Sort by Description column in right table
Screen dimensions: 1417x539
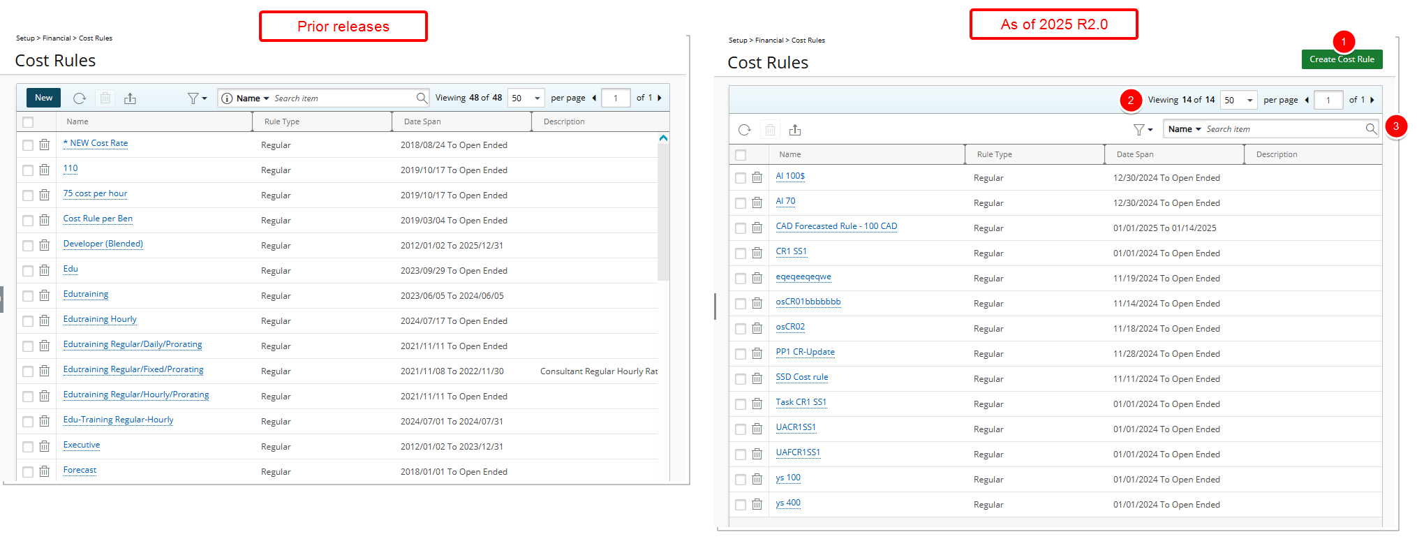tap(1277, 154)
